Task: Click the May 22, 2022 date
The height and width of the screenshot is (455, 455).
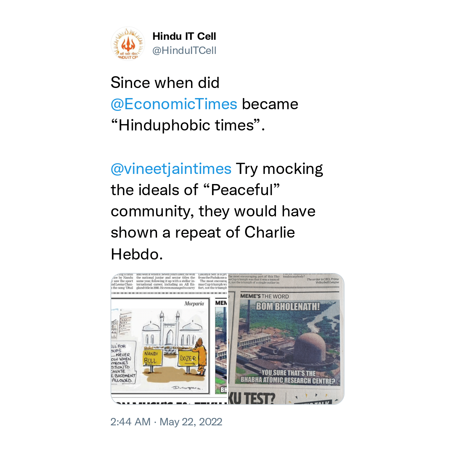Action: tap(191, 422)
